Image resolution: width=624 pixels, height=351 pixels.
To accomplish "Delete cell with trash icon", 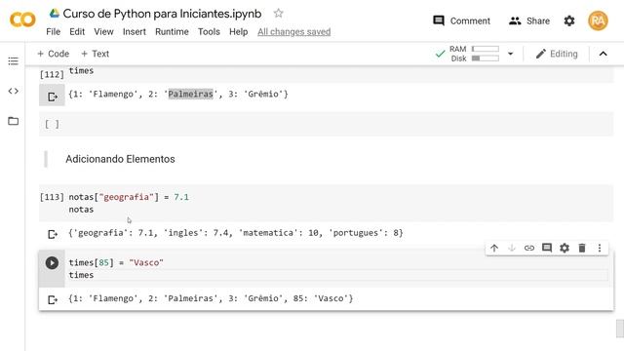I will tap(582, 248).
